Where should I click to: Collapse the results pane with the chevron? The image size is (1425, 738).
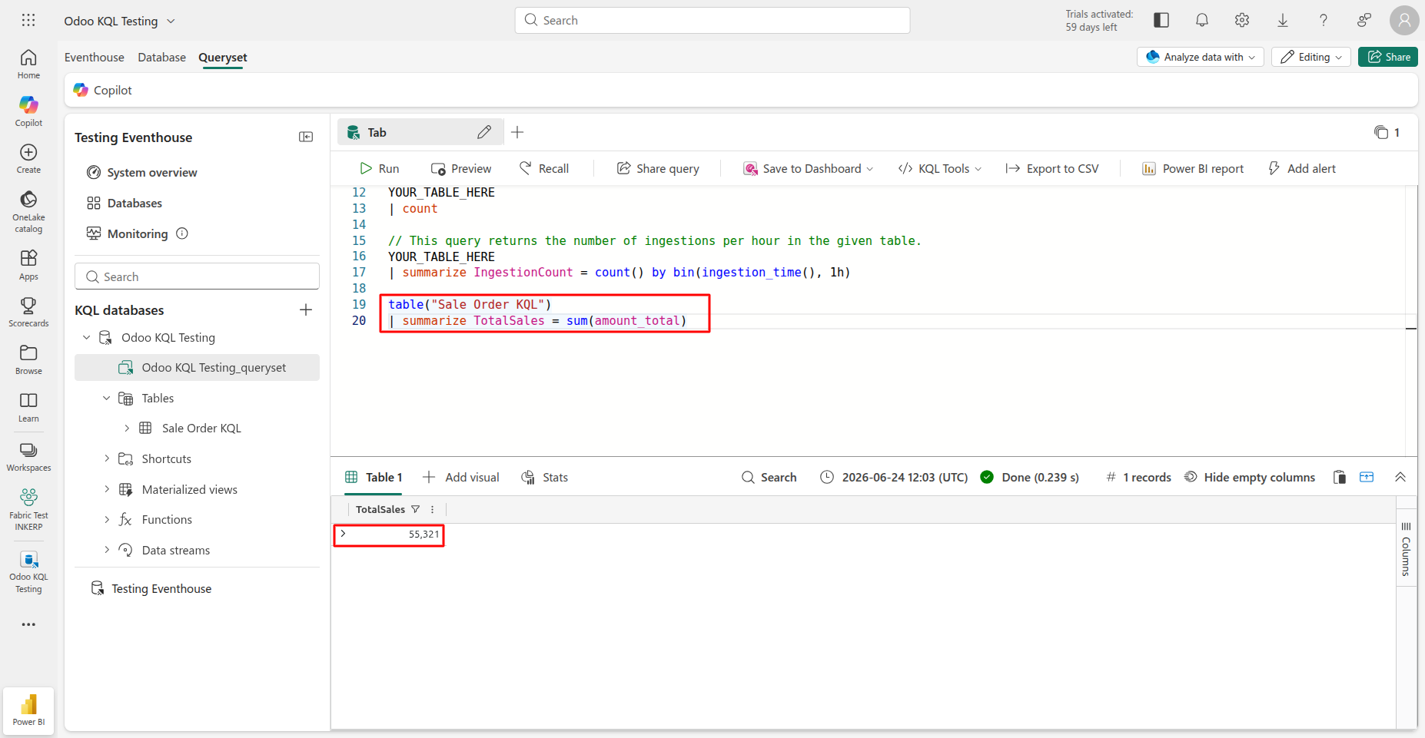tap(1400, 477)
